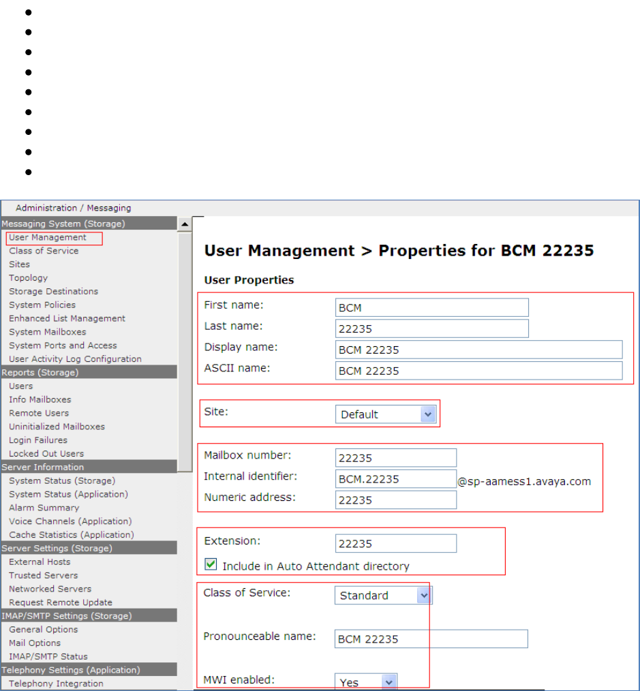Click Administration / Messaging breadcrumb
640x691 pixels.
tap(73, 208)
